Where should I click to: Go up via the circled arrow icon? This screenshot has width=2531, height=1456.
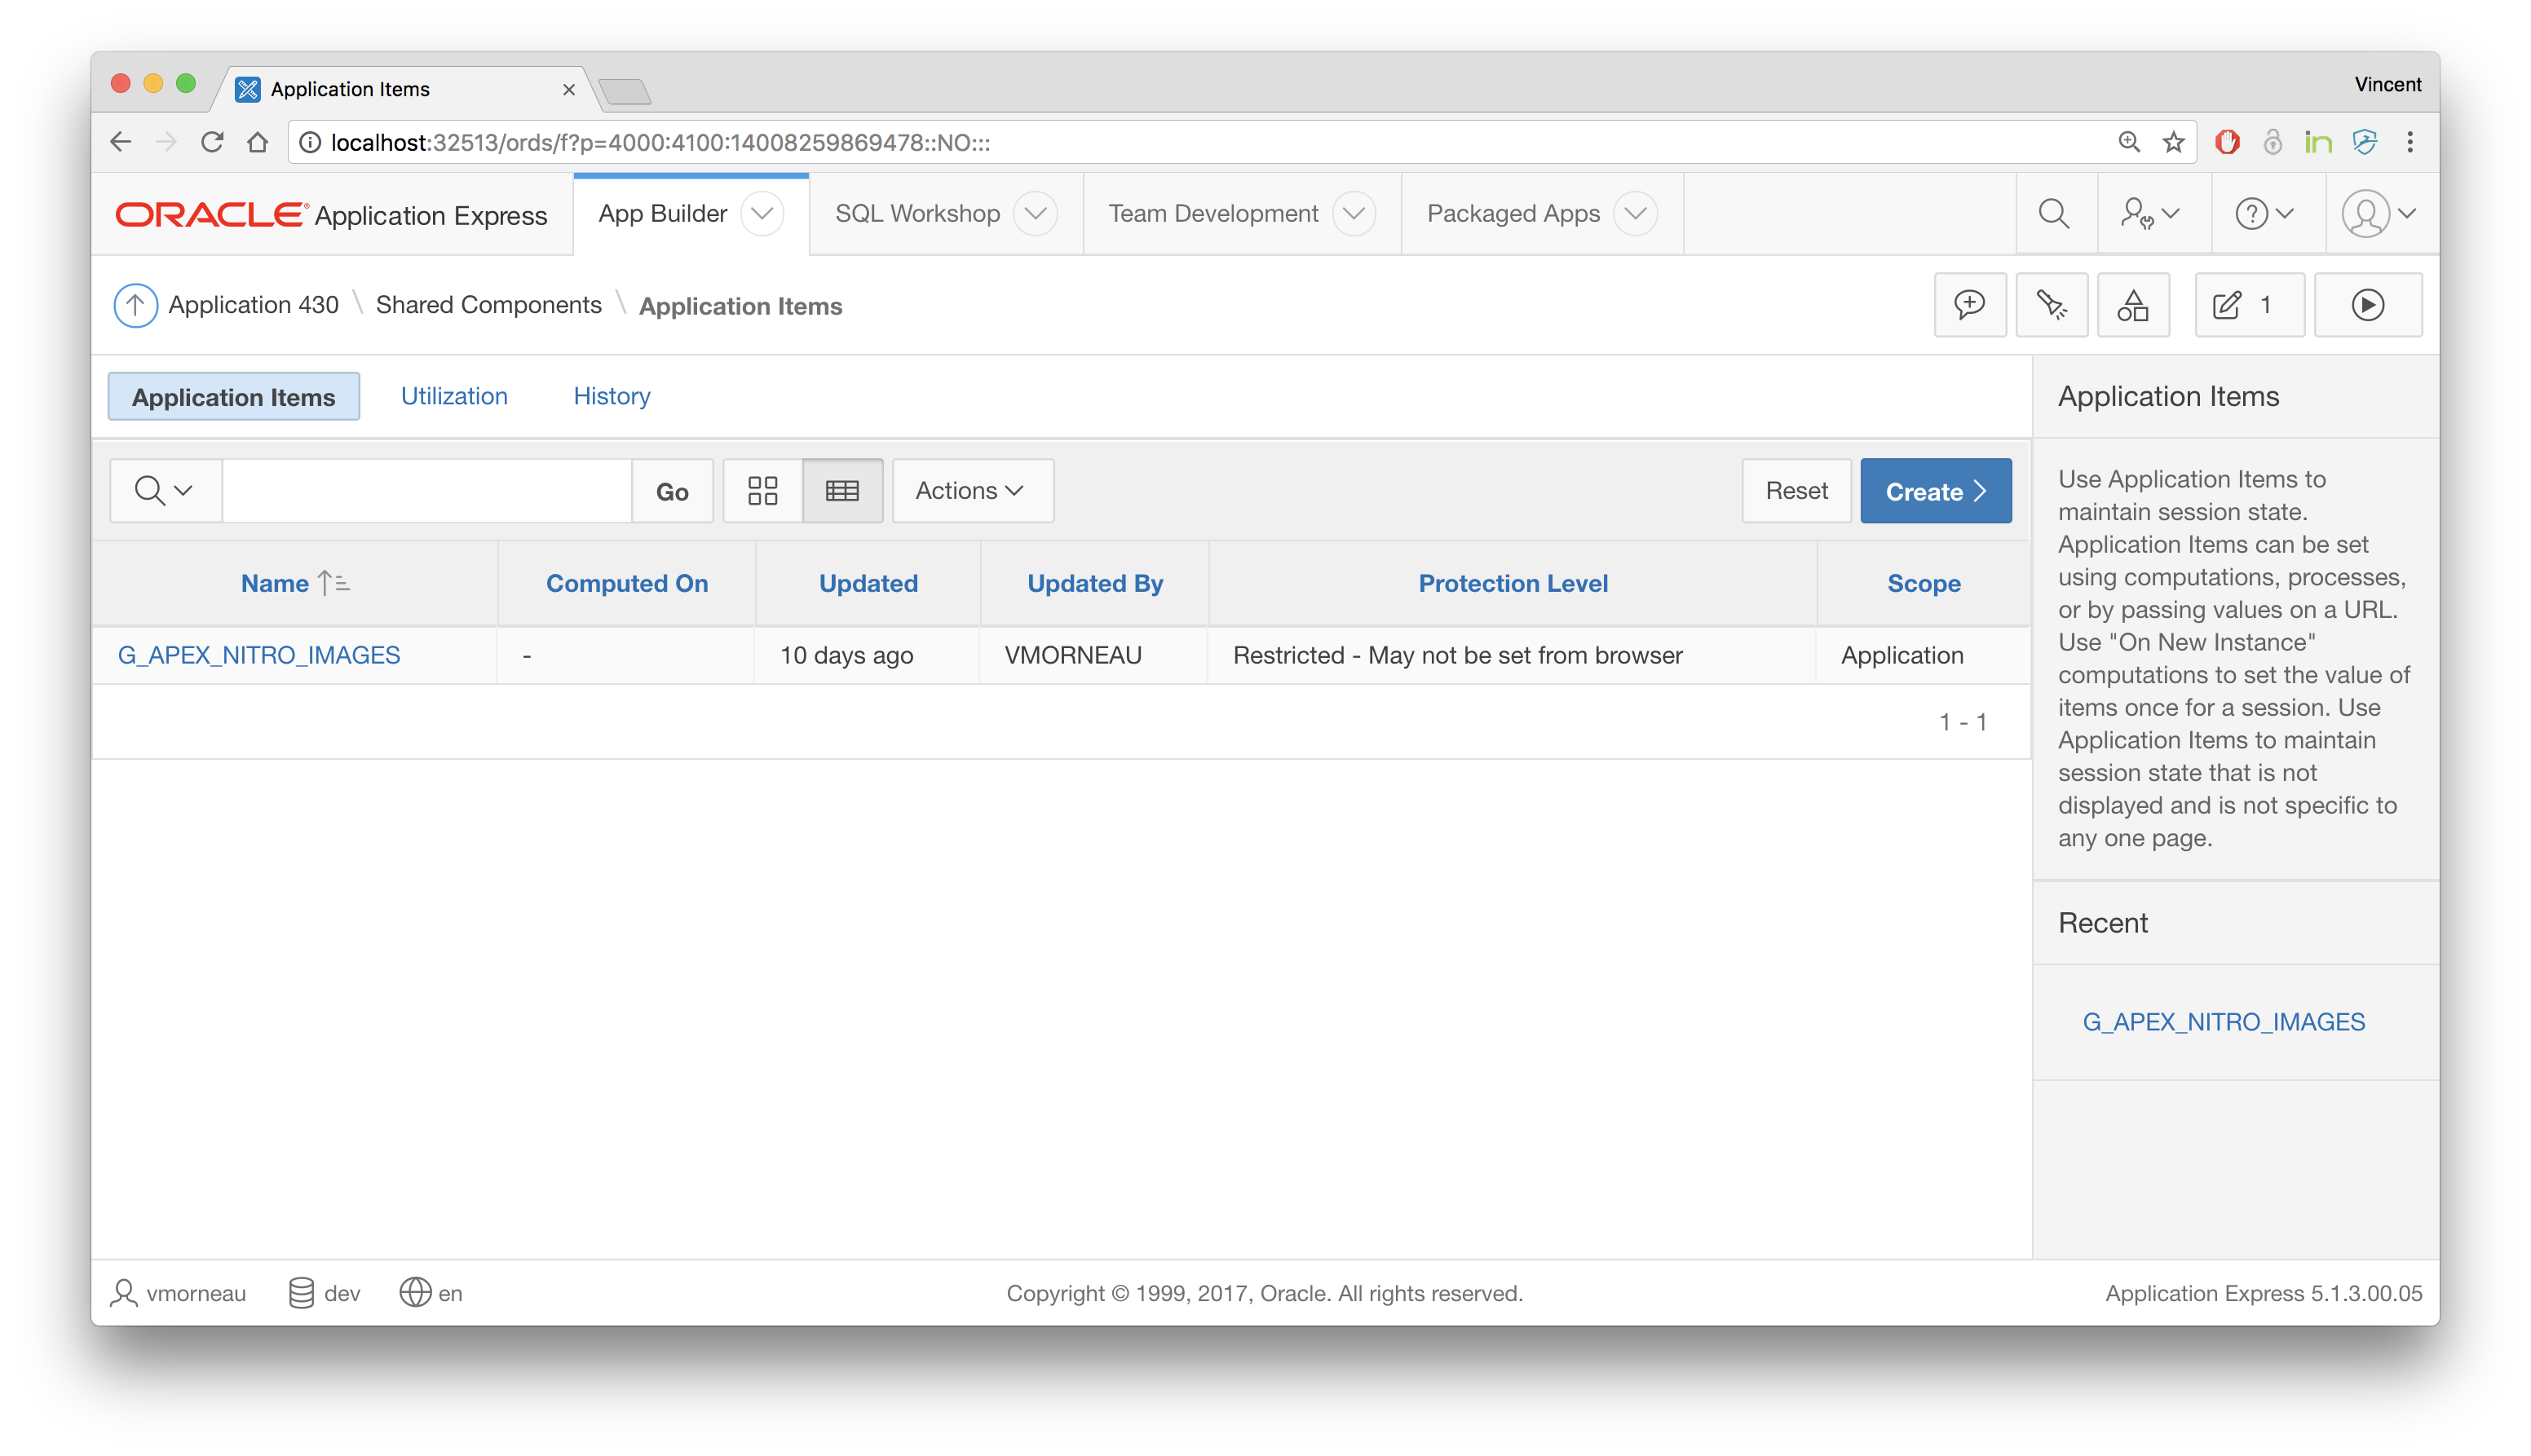(135, 305)
